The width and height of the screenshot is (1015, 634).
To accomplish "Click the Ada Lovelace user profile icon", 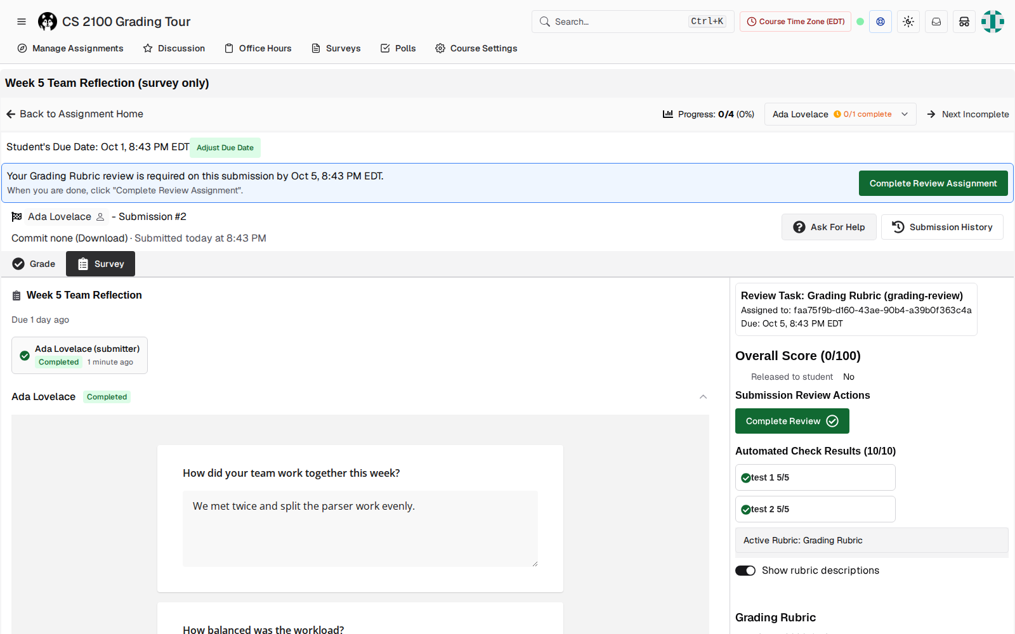I will pyautogui.click(x=100, y=217).
